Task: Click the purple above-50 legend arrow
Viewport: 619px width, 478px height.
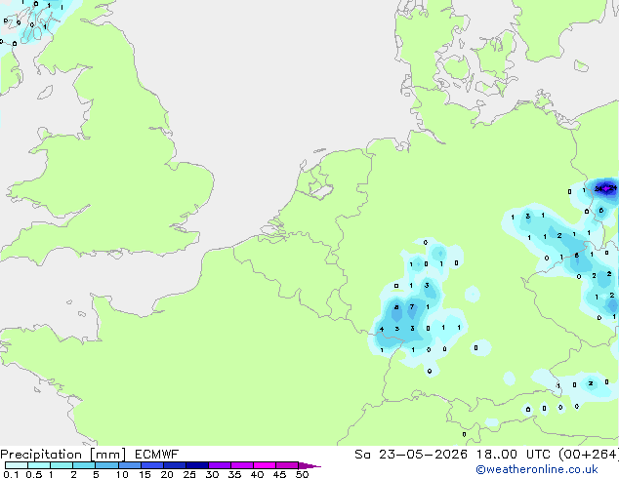Action: point(309,465)
